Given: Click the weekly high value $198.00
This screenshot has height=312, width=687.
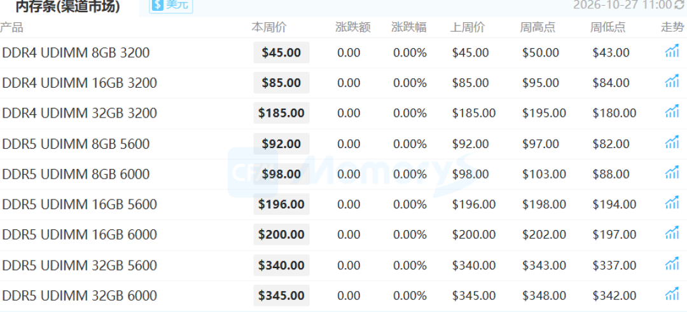Looking at the screenshot, I should pos(544,205).
